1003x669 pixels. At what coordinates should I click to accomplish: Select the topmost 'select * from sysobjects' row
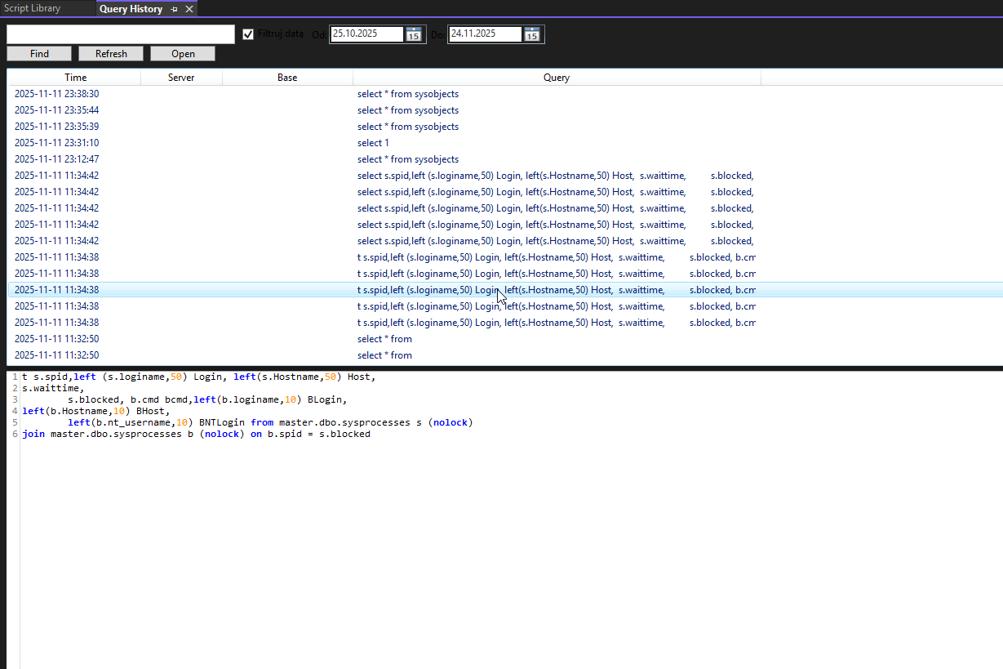(x=408, y=93)
